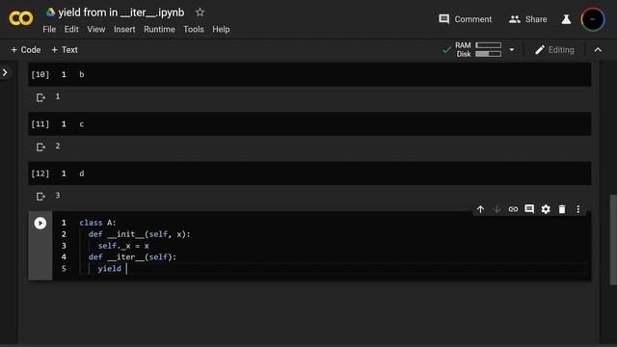Open the Tools menu
The image size is (617, 347).
pos(194,30)
